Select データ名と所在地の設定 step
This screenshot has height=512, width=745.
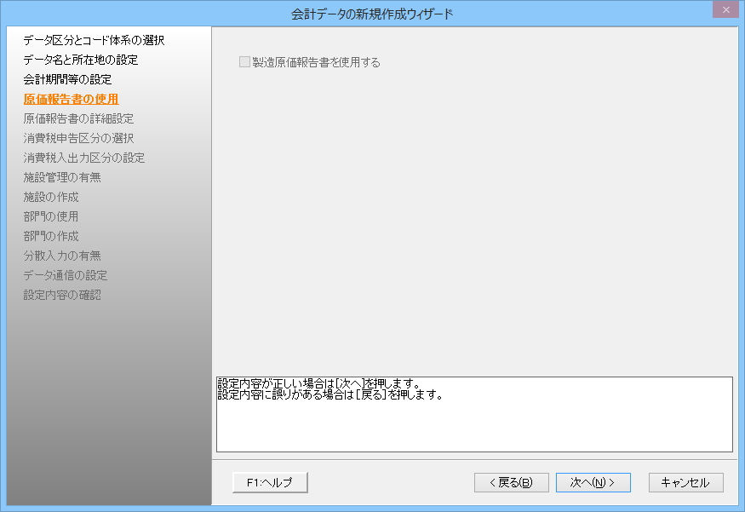click(x=81, y=60)
